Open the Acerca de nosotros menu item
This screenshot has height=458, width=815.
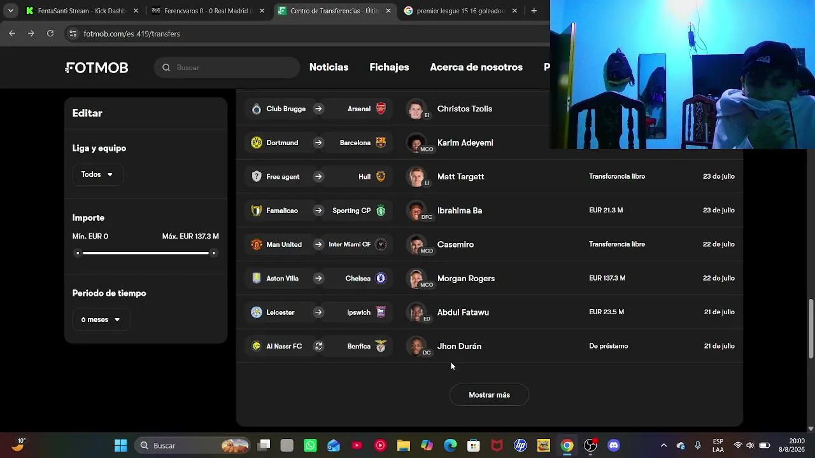pos(476,67)
